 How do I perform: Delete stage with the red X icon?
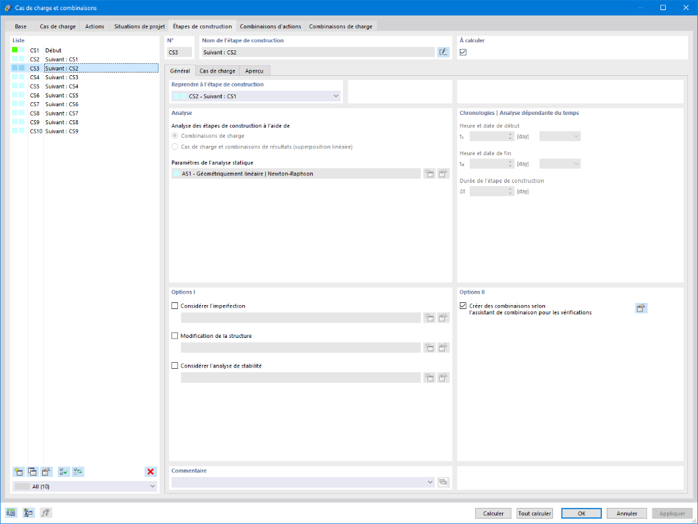(150, 472)
